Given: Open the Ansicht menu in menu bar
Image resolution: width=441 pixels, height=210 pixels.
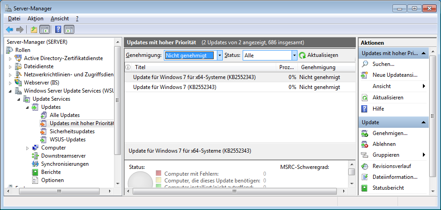Looking at the screenshot, I should click(x=60, y=19).
